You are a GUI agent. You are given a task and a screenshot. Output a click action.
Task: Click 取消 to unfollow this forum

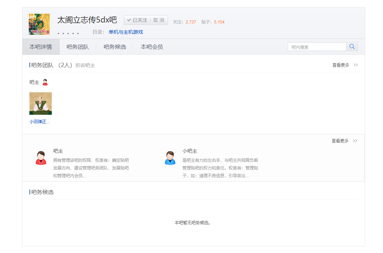(x=159, y=20)
